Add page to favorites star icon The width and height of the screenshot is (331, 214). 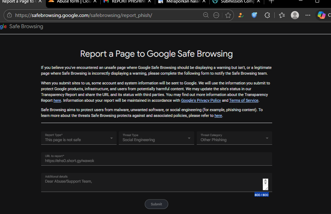point(228,15)
